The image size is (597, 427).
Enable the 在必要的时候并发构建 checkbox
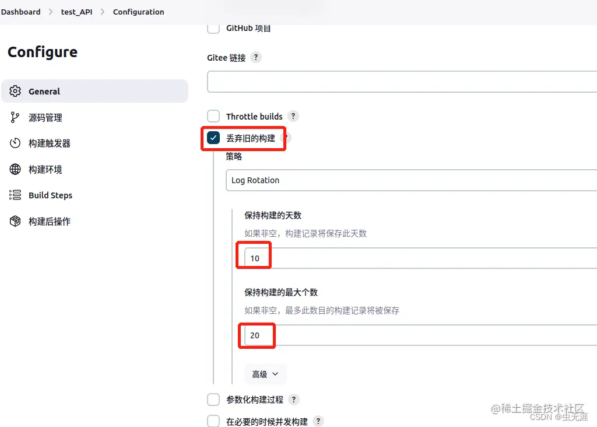(213, 421)
